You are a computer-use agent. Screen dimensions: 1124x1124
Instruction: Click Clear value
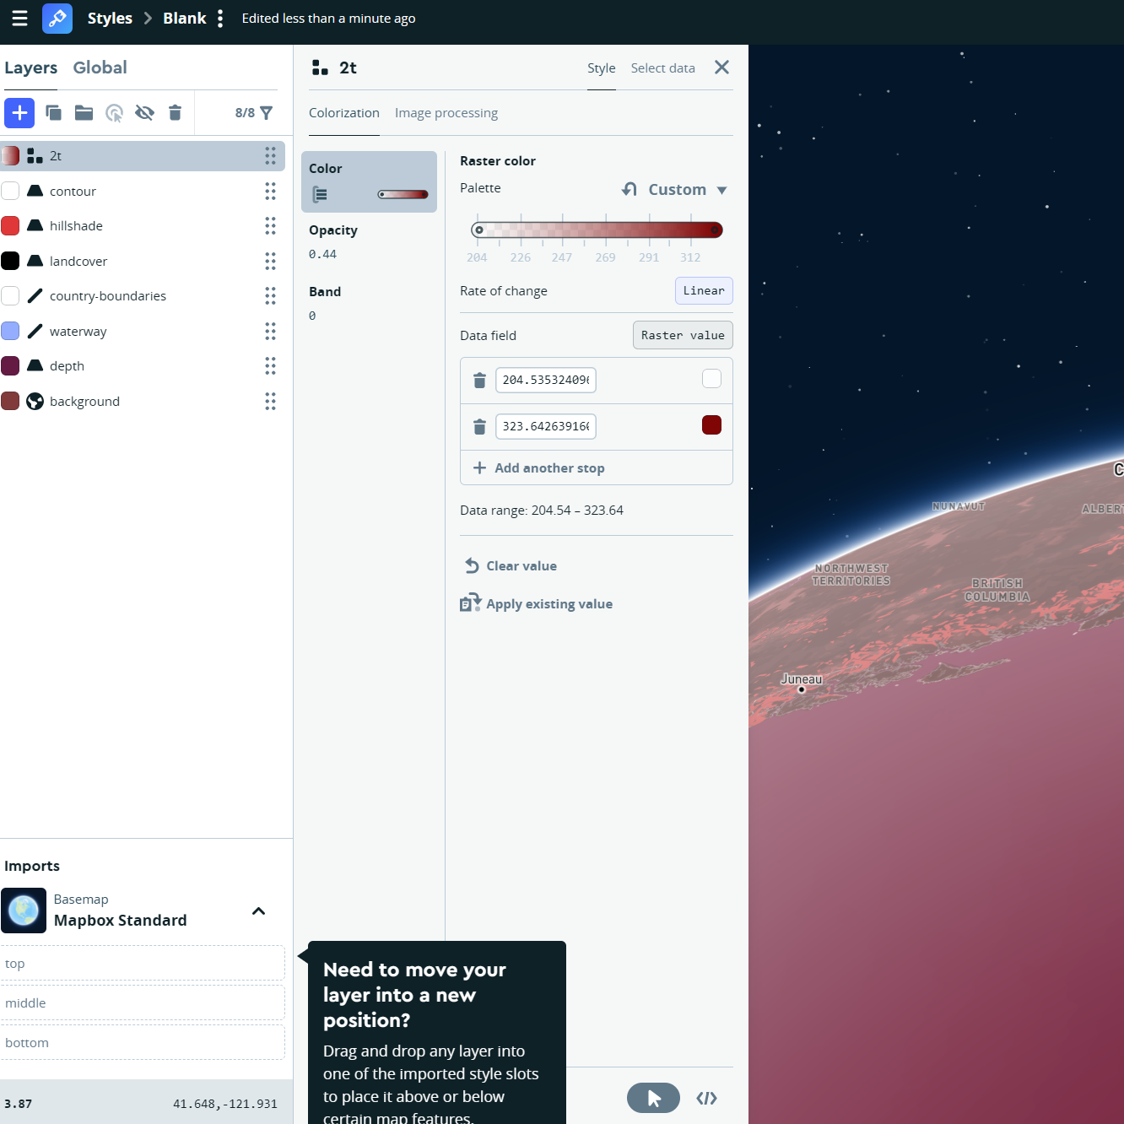(x=521, y=565)
